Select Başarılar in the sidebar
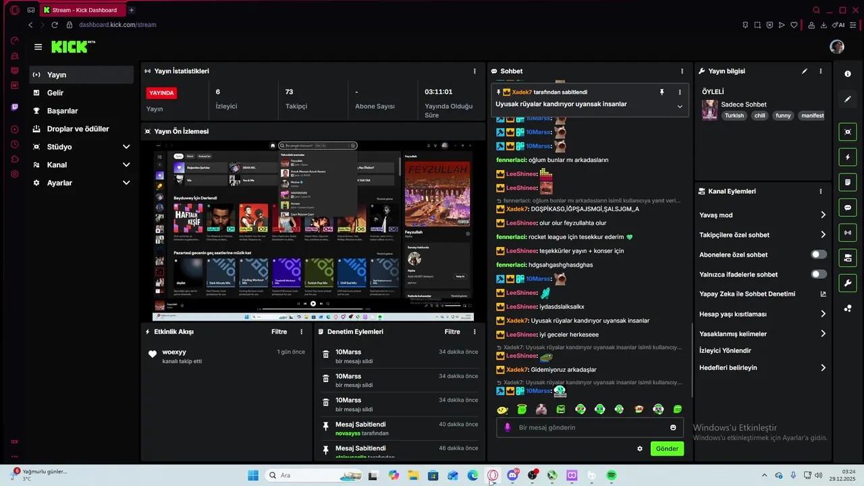Image resolution: width=864 pixels, height=486 pixels. 82,111
